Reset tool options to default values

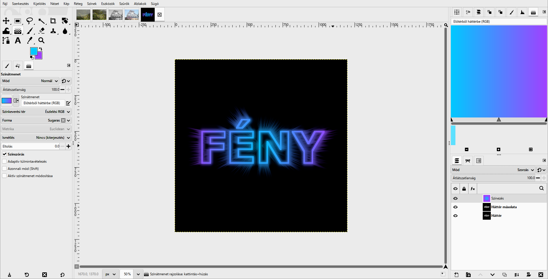[62, 275]
